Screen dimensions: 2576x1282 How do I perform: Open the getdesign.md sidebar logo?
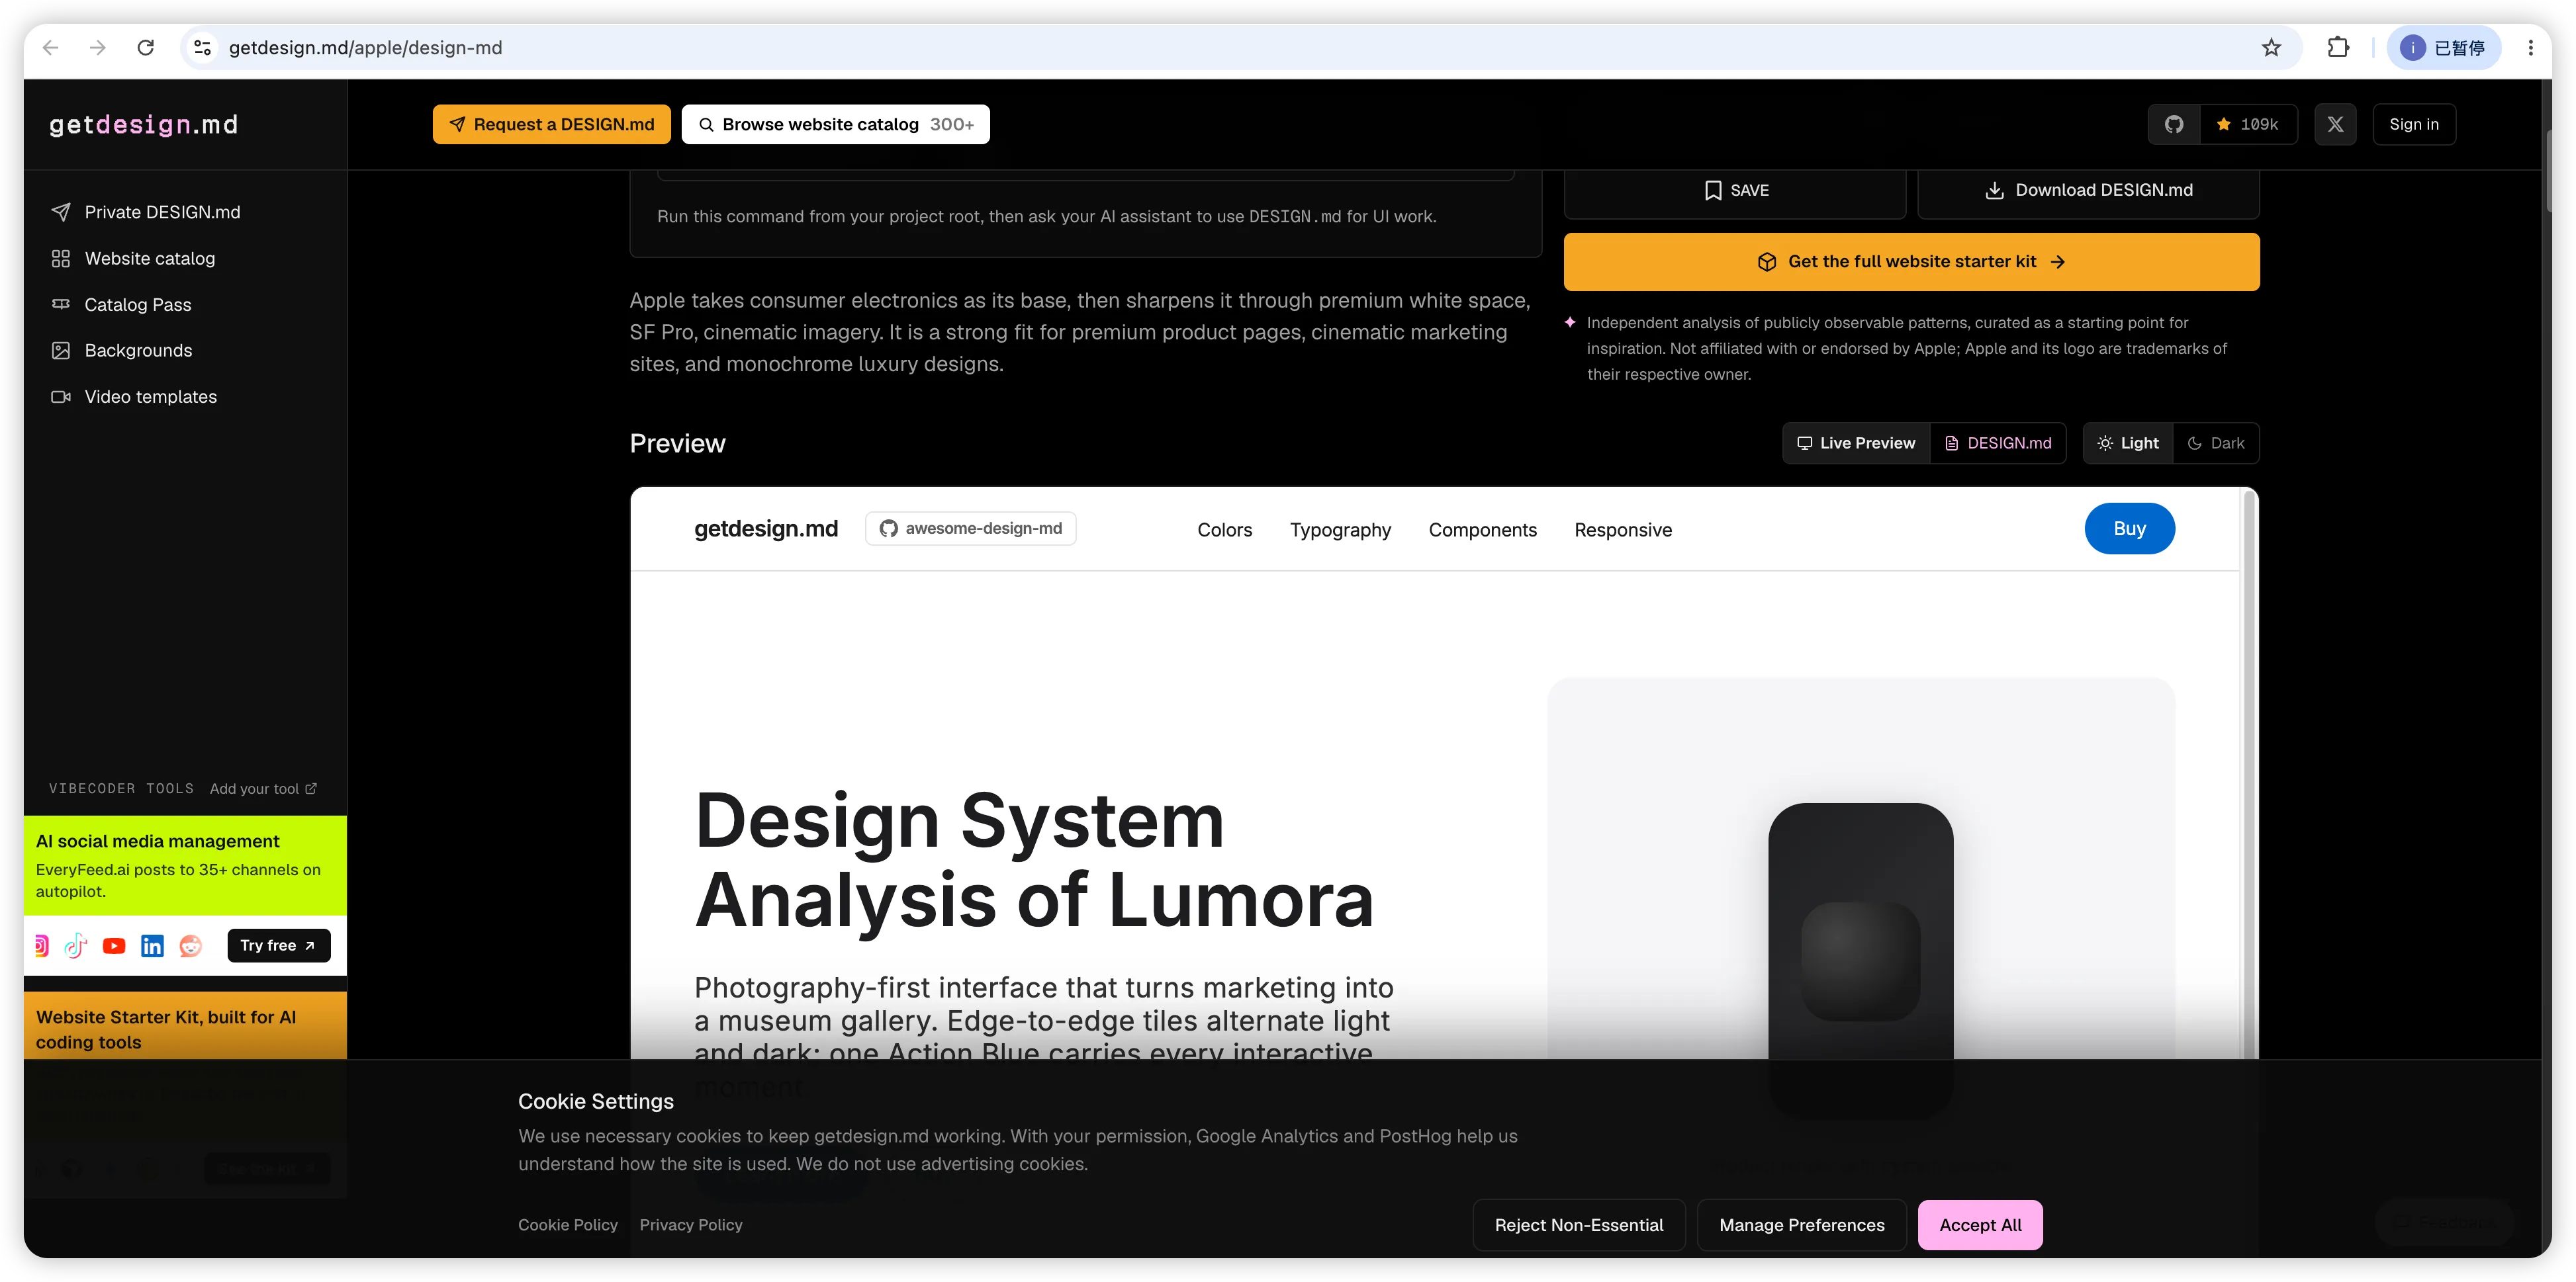(x=144, y=125)
